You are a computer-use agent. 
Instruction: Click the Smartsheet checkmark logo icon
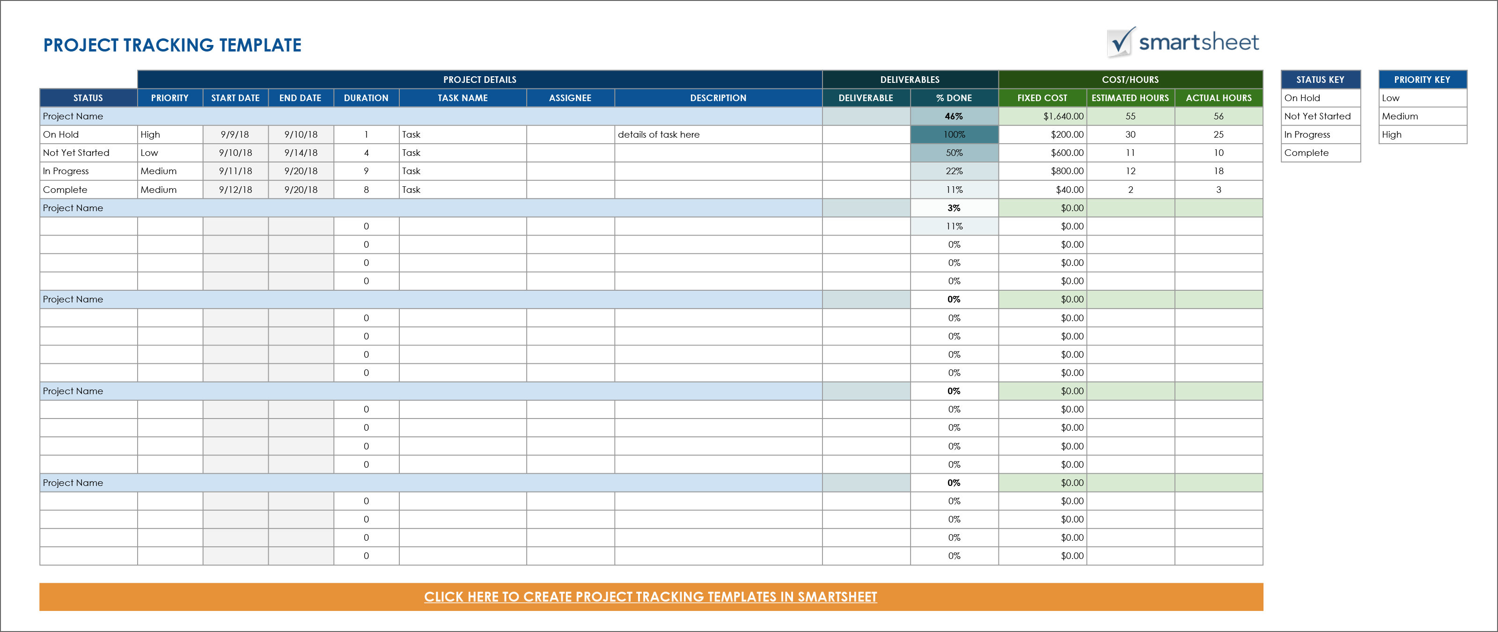point(1121,43)
